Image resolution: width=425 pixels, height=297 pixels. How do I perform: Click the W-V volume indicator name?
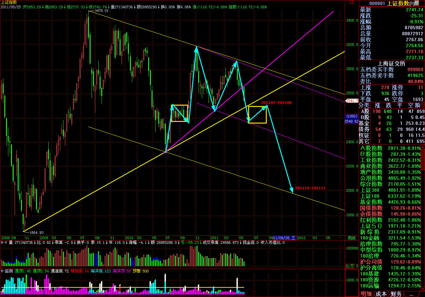click(x=4, y=243)
